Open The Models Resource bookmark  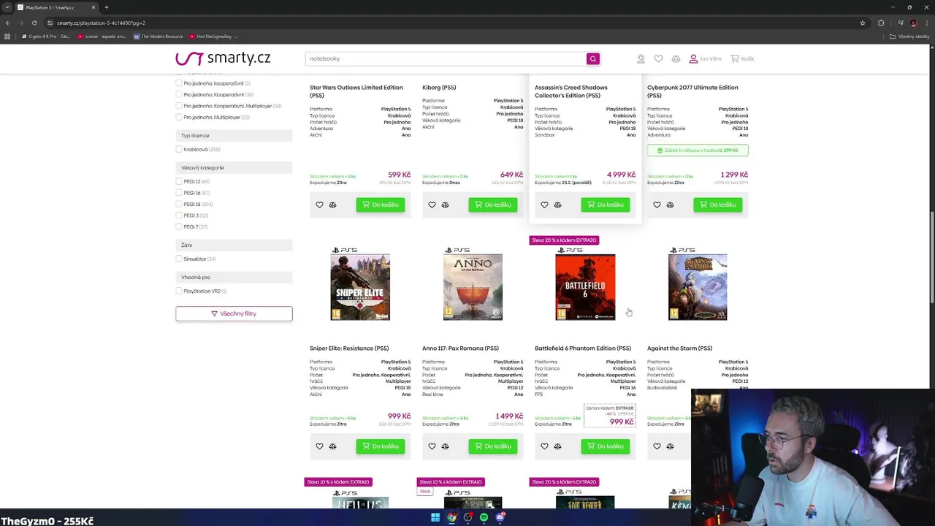pos(159,37)
